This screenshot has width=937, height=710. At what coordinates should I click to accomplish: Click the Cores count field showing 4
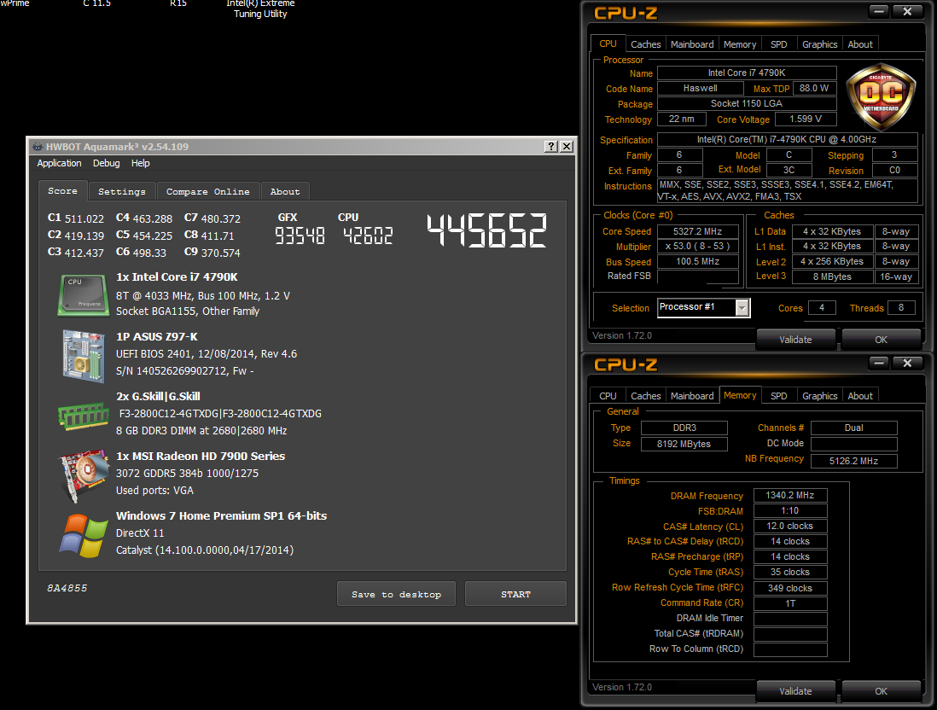coord(822,307)
